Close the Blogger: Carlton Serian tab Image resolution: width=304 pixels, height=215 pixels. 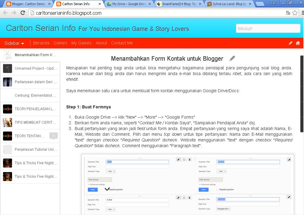[49, 4]
